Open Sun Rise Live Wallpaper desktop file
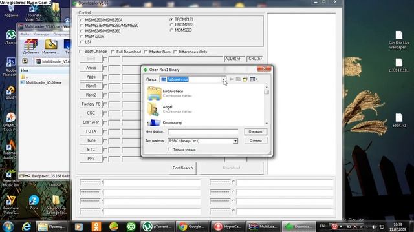 click(399, 40)
